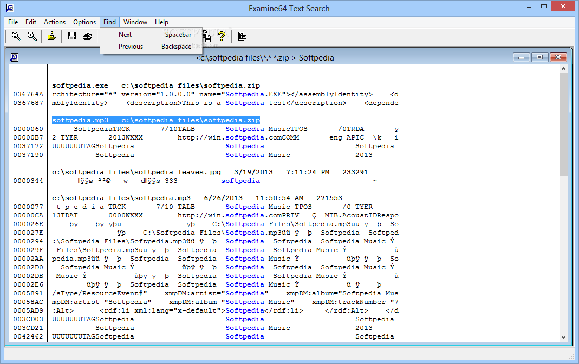Click blue Softpedia match on row 0005AD9
579x364 pixels.
[x=245, y=311]
